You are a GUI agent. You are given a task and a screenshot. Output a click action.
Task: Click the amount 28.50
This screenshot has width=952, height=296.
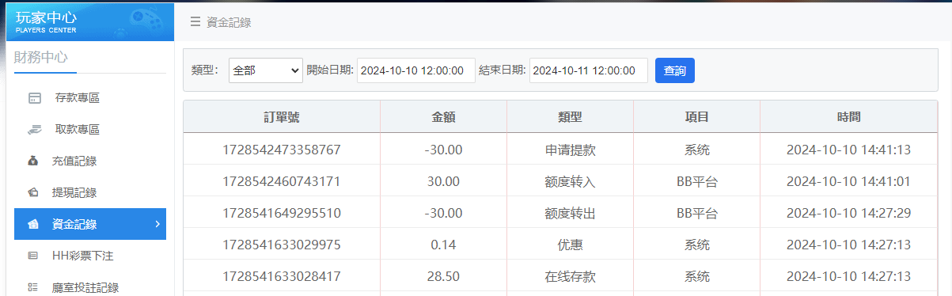click(443, 276)
